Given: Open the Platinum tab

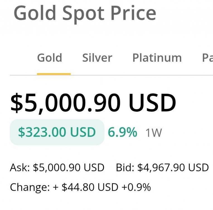Looking at the screenshot, I should tap(157, 58).
